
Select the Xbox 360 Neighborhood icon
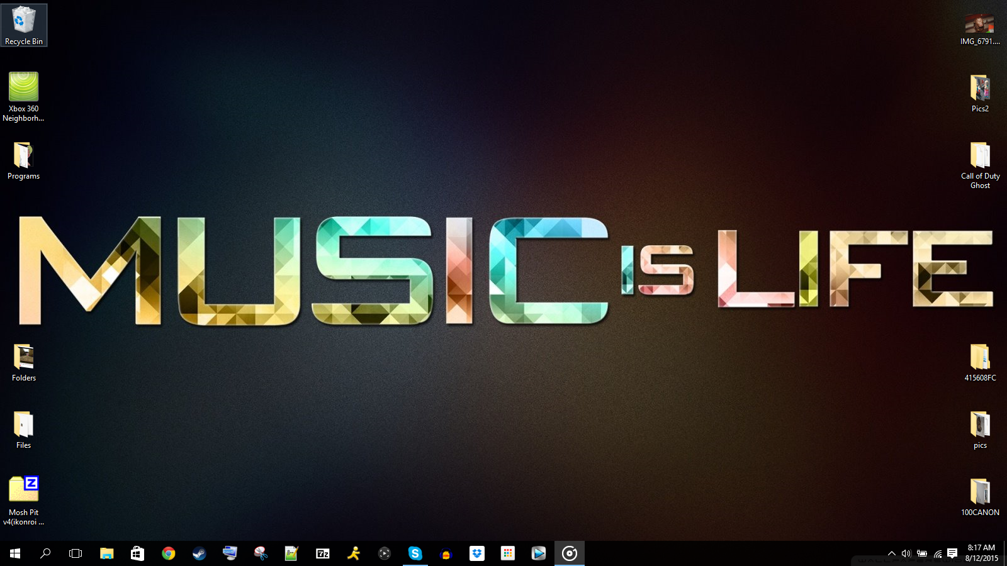pyautogui.click(x=24, y=96)
